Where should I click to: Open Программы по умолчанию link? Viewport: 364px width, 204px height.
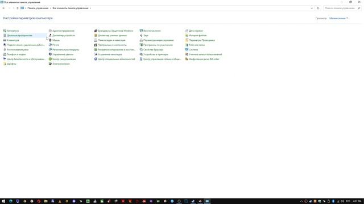(x=158, y=45)
